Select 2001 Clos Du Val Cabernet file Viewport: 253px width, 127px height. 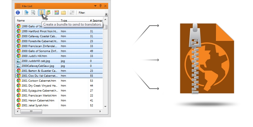(59, 76)
